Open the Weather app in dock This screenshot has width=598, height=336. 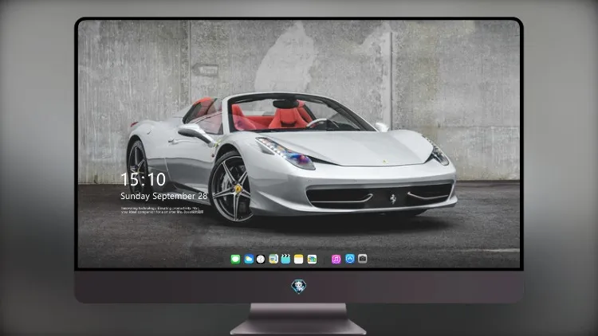pyautogui.click(x=249, y=260)
